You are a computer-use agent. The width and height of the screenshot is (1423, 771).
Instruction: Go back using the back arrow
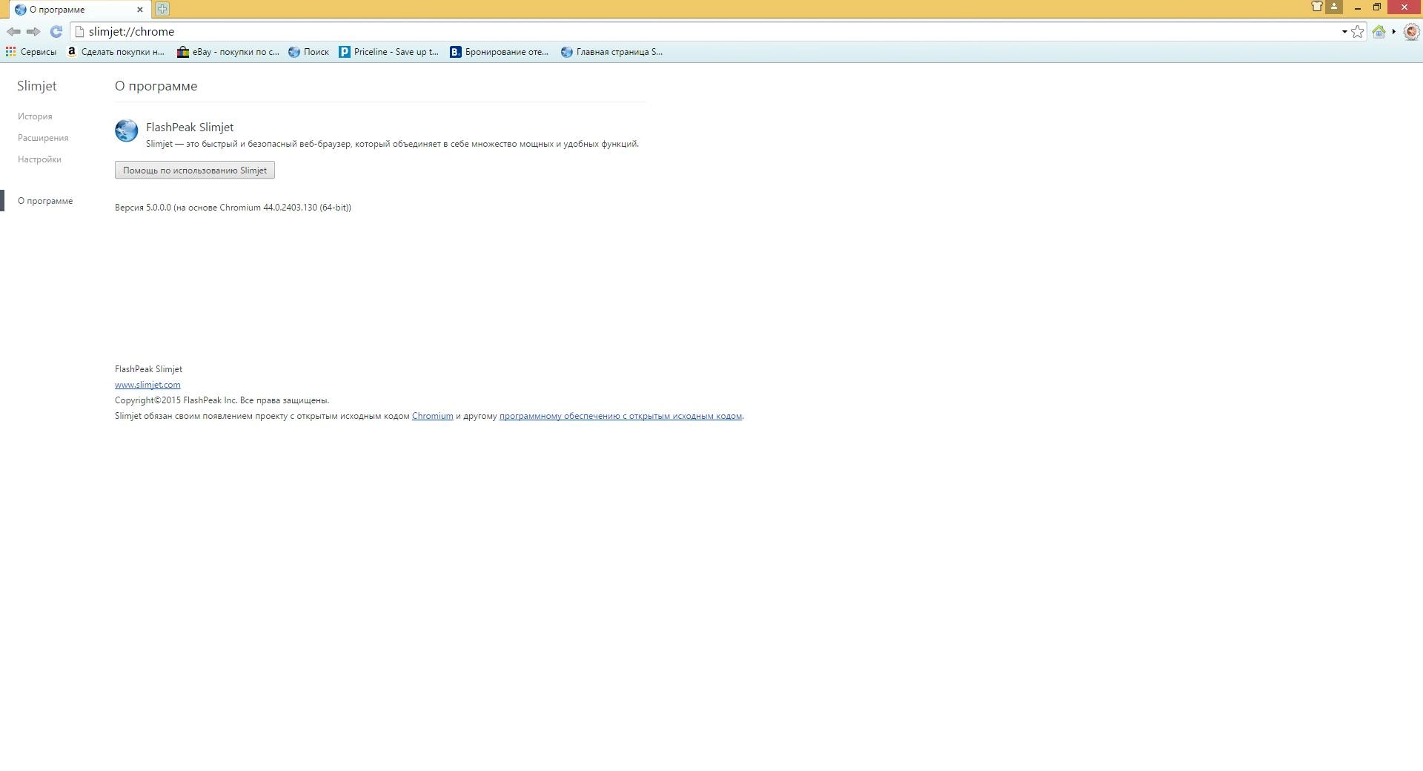13,32
